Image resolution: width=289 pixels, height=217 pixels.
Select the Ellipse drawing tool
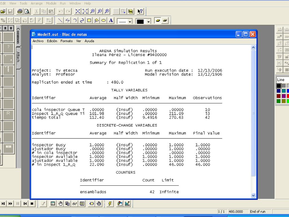coord(104,20)
